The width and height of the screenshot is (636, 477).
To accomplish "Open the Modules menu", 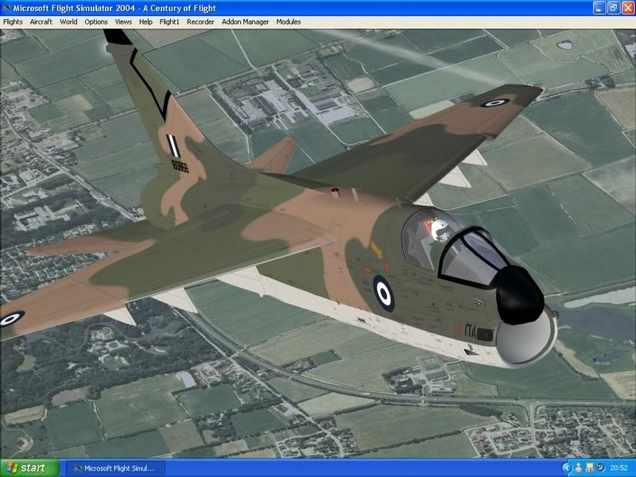I will coord(289,22).
